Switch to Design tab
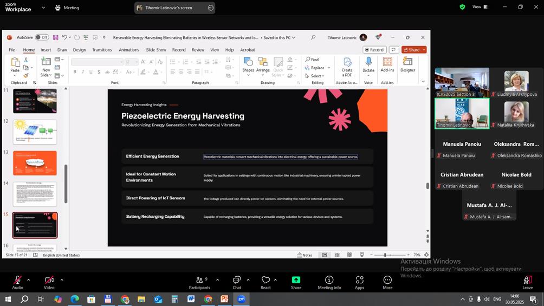This screenshot has height=306, width=544. (79, 50)
